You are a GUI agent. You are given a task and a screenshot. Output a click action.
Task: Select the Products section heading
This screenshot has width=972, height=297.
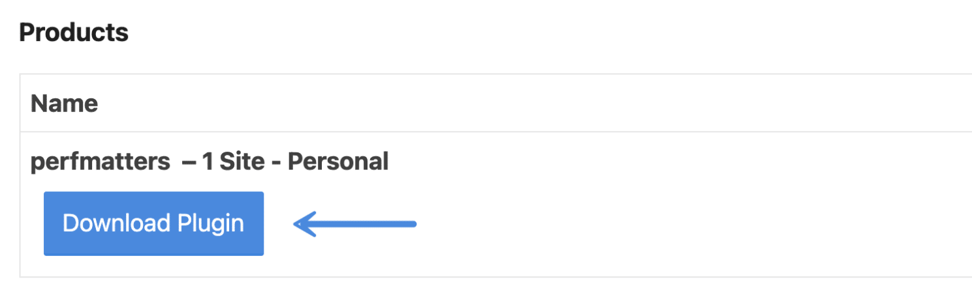tap(73, 32)
